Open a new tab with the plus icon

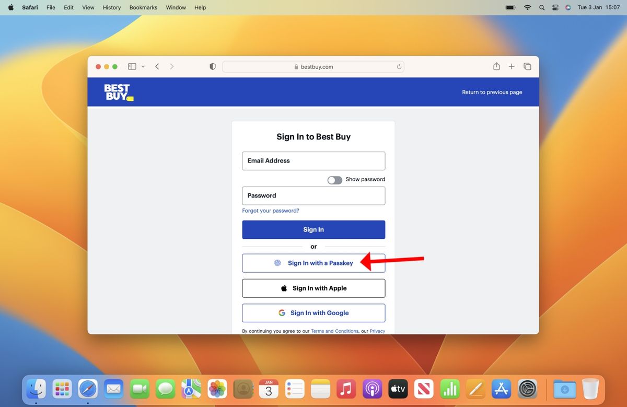tap(512, 66)
